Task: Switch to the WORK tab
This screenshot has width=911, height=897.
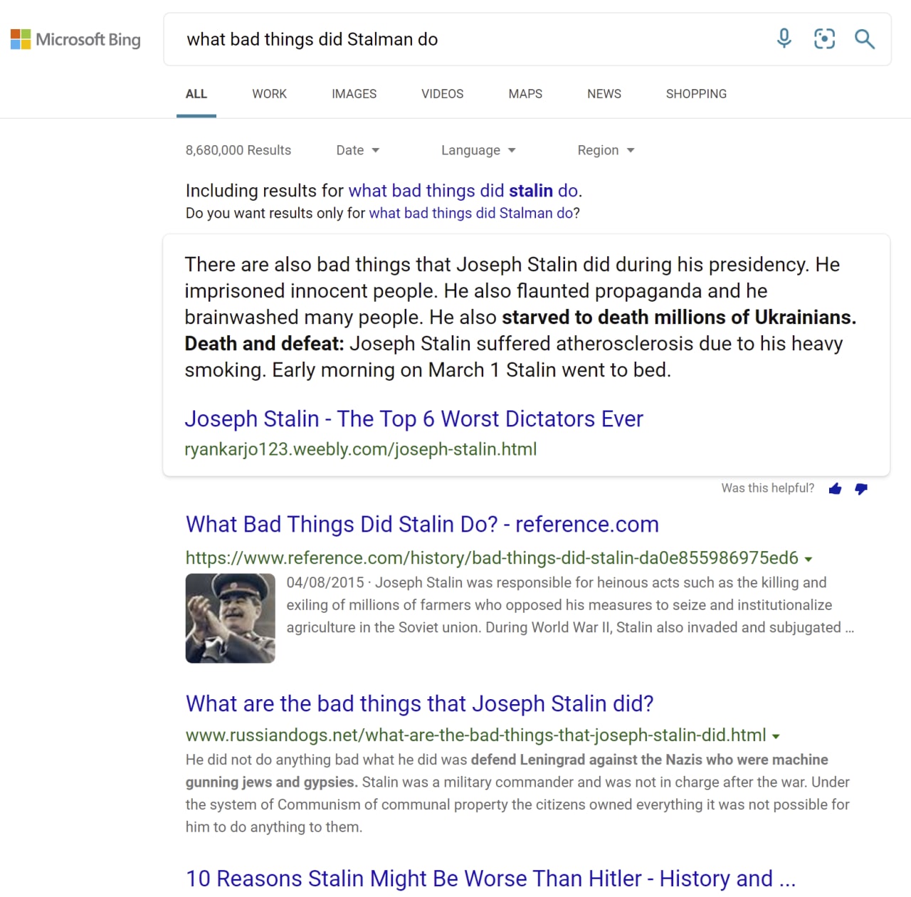Action: click(269, 94)
